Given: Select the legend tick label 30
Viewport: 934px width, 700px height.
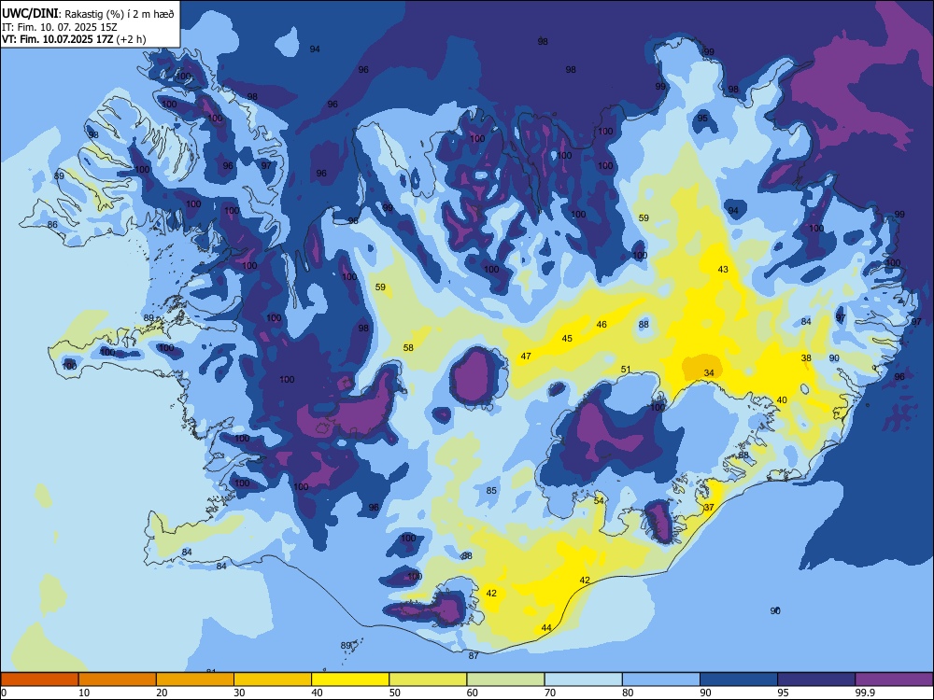Looking at the screenshot, I should 239,693.
